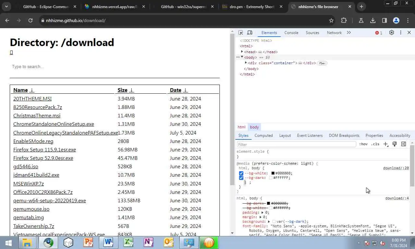Image resolution: width=415 pixels, height=249 pixels.
Task: Open Excel from the taskbar
Action: click(x=129, y=243)
